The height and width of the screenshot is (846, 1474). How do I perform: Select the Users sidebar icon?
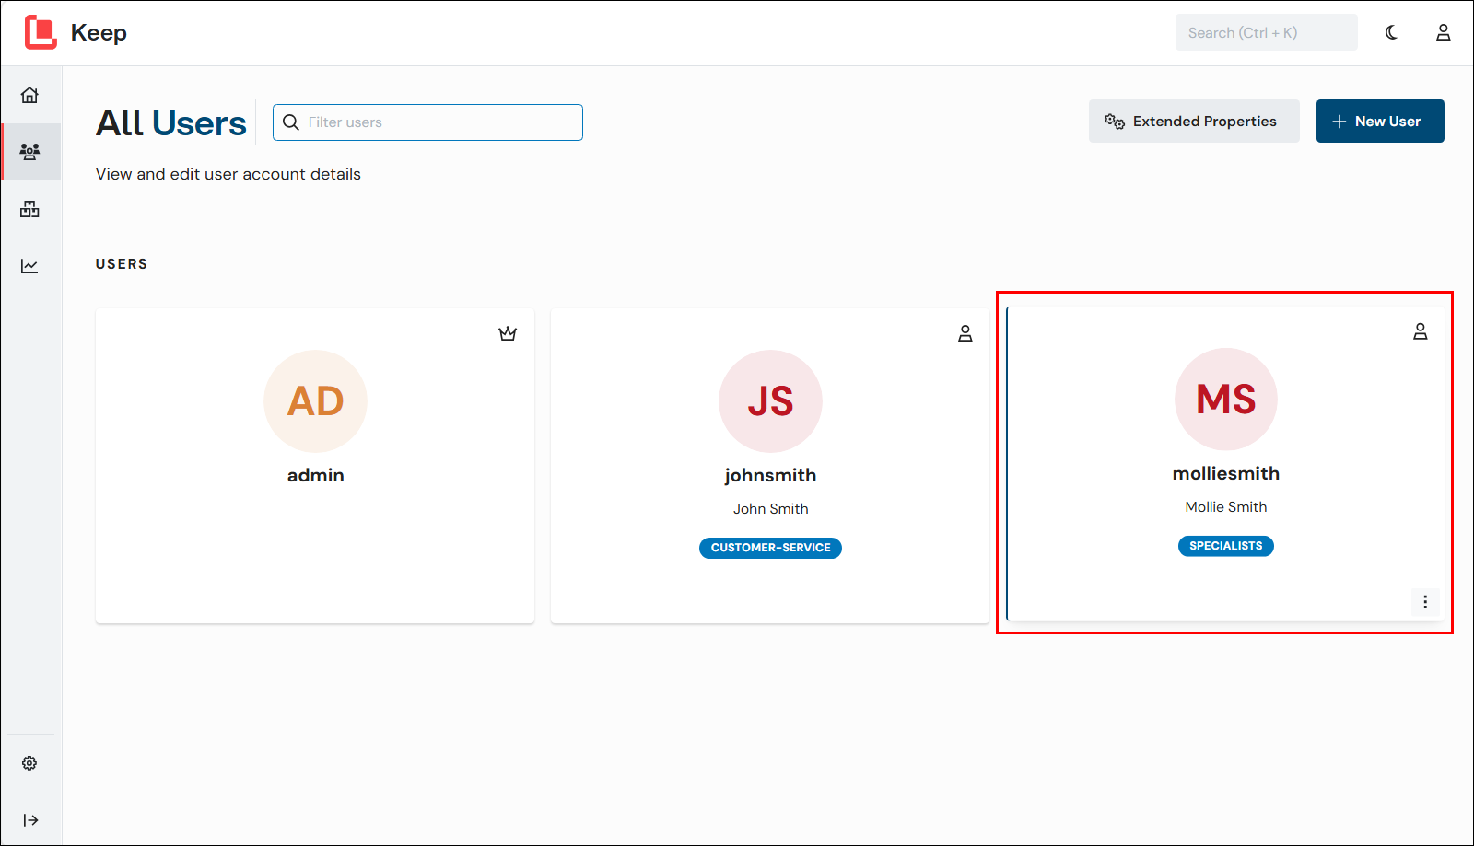pos(29,152)
